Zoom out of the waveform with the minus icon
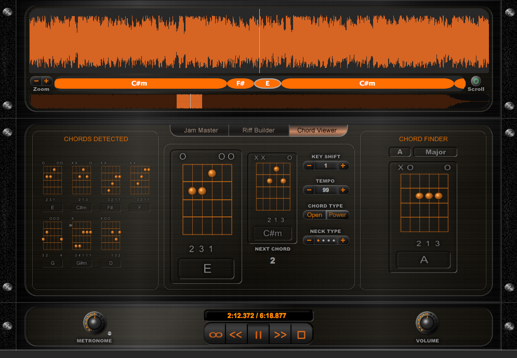This screenshot has width=517, height=358. (x=35, y=81)
